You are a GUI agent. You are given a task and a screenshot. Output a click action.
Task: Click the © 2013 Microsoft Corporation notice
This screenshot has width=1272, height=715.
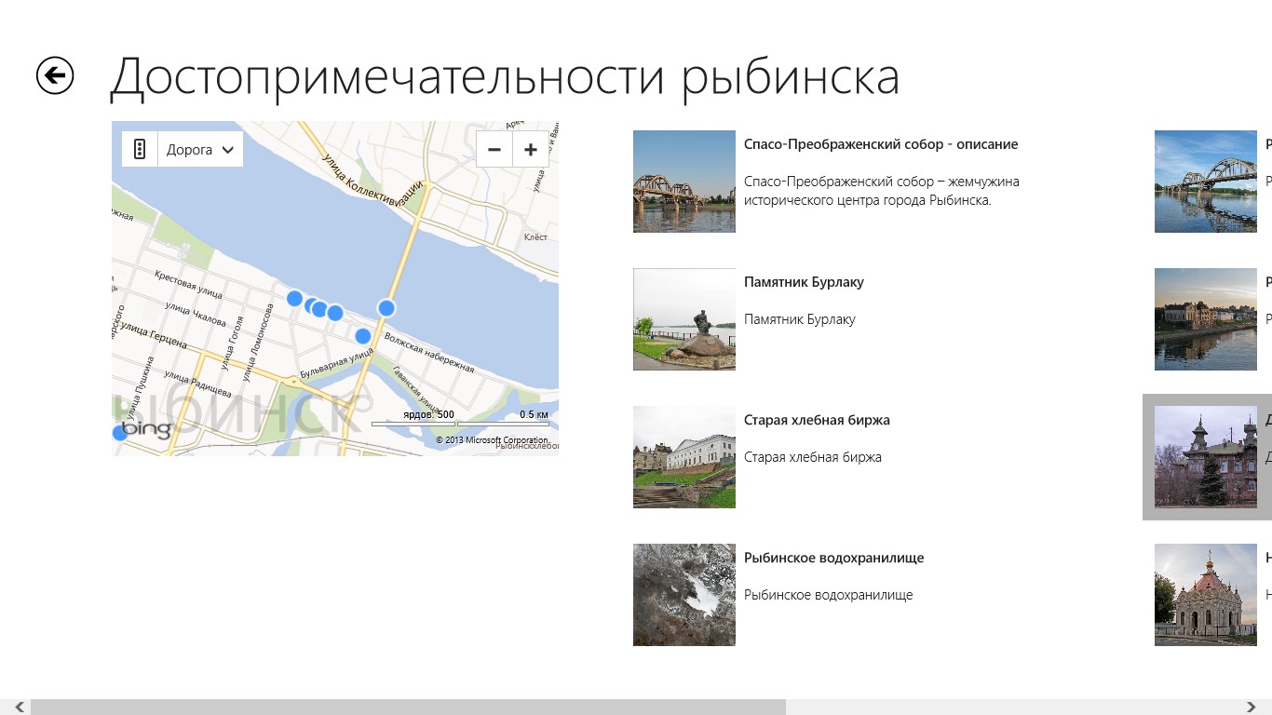pos(492,440)
